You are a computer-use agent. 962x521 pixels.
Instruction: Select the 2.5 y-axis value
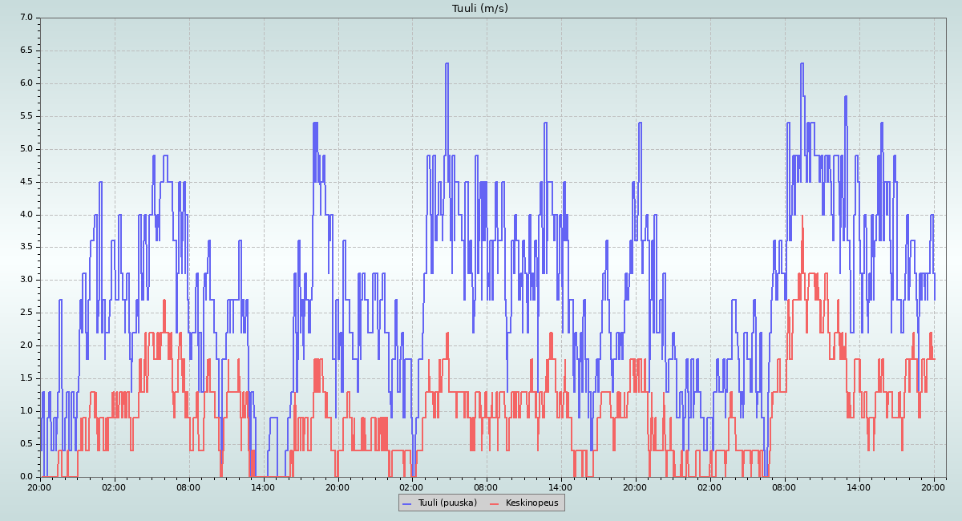pos(26,313)
